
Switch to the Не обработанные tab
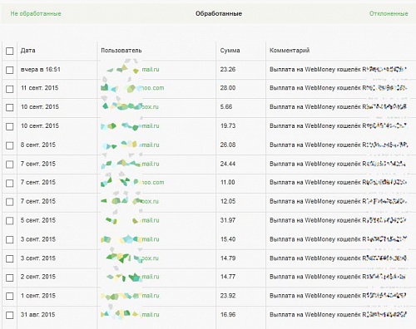coord(36,13)
